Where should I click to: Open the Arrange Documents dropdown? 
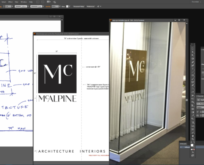click(x=49, y=2)
